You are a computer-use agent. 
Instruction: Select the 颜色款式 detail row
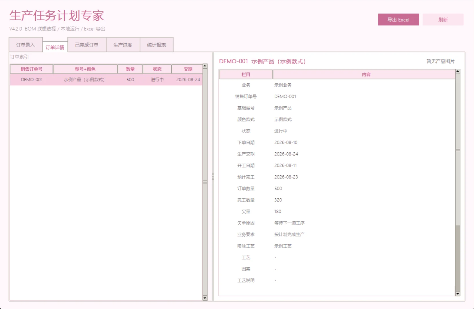(x=337, y=120)
